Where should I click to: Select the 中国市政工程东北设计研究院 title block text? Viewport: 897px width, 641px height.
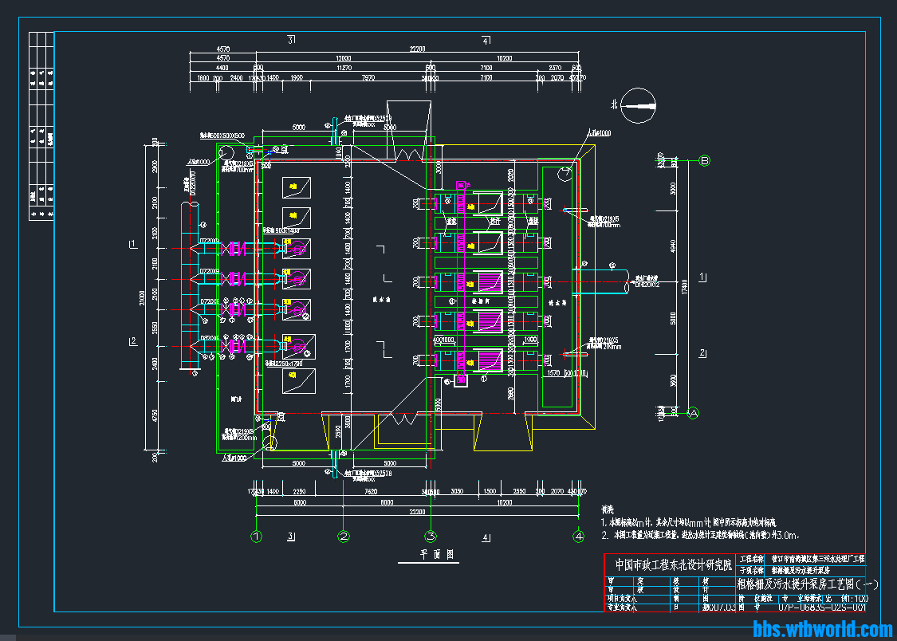pyautogui.click(x=670, y=564)
